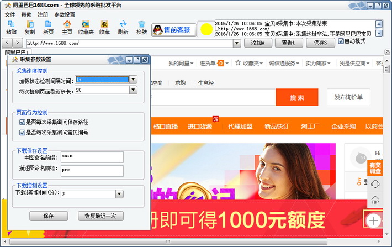
Task: Click the tool icon in the 采集参数设置 title
Action: (14, 60)
